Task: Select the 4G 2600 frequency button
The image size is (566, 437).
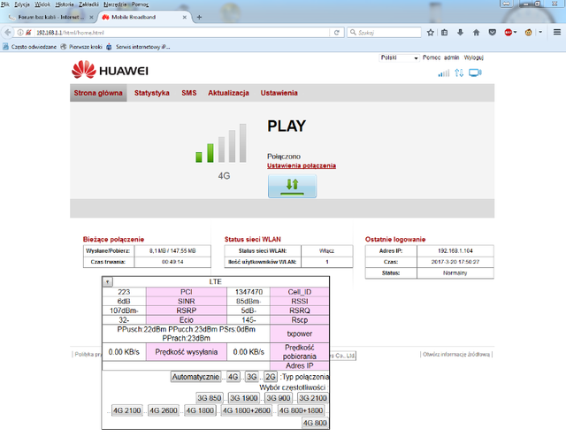Action: pyautogui.click(x=164, y=410)
